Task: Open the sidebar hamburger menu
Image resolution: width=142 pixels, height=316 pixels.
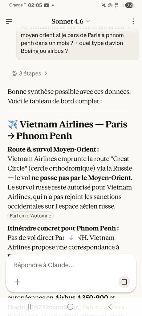Action: [9, 21]
